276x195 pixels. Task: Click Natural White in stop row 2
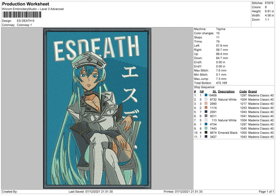pyautogui.click(x=227, y=99)
